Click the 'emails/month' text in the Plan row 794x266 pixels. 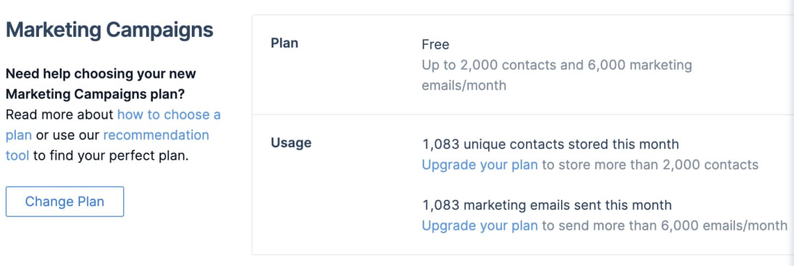click(x=464, y=86)
